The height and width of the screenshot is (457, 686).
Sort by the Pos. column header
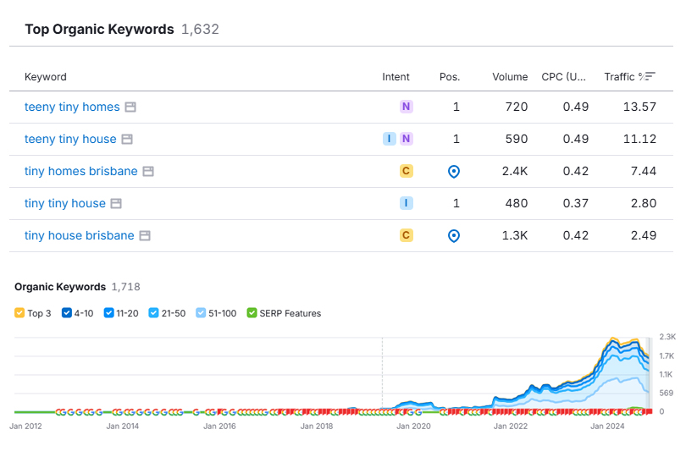click(x=450, y=77)
